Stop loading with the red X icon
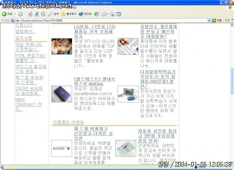The width and height of the screenshot is (234, 170). [30, 14]
